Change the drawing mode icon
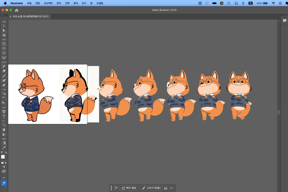The width and height of the screenshot is (288, 192). (x=4, y=167)
